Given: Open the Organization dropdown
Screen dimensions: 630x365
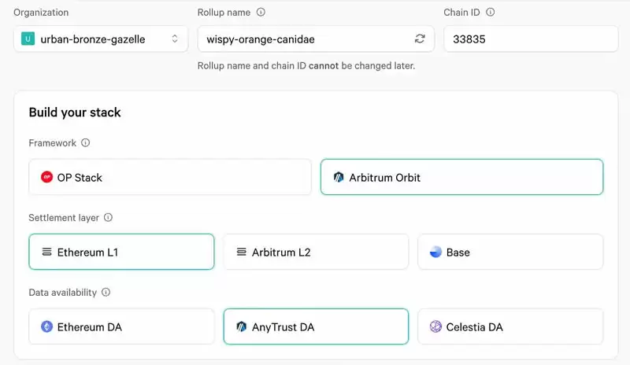Looking at the screenshot, I should (x=101, y=39).
